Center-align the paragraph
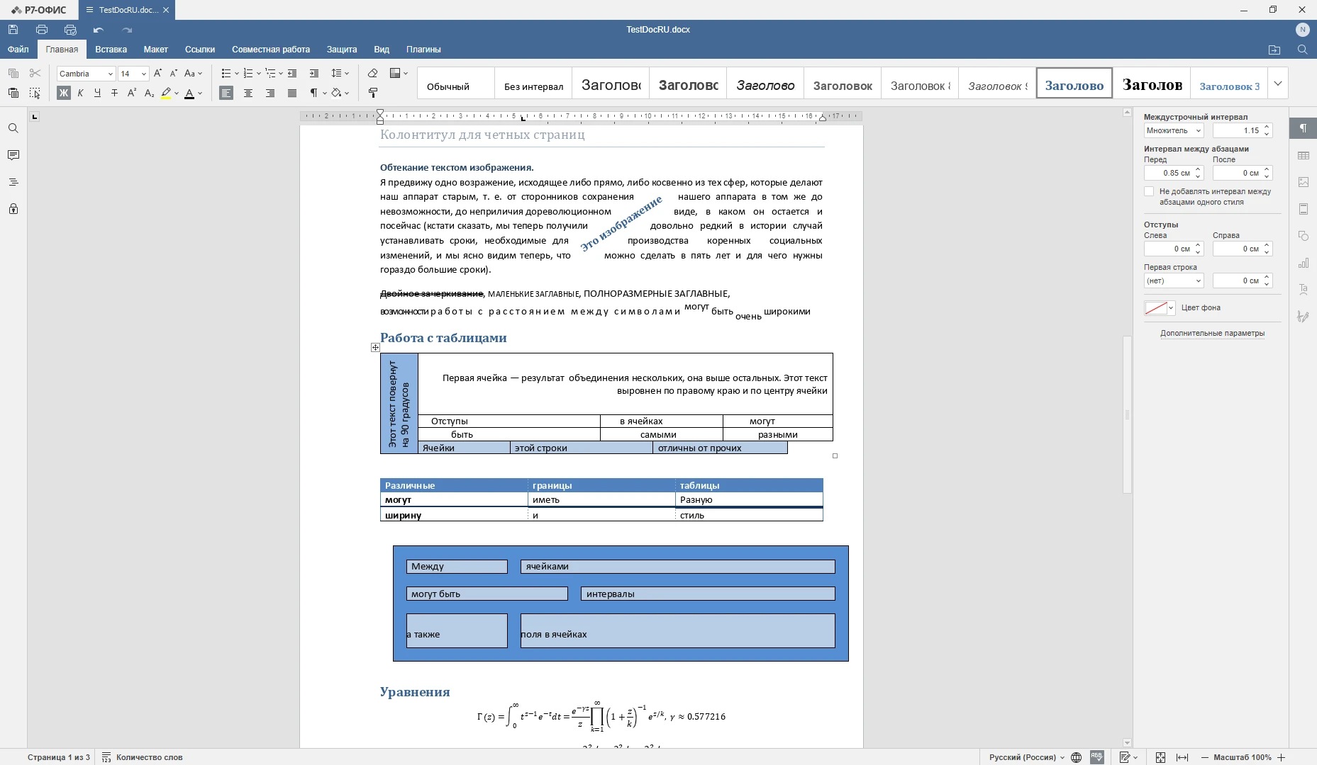The height and width of the screenshot is (765, 1317). click(x=248, y=93)
